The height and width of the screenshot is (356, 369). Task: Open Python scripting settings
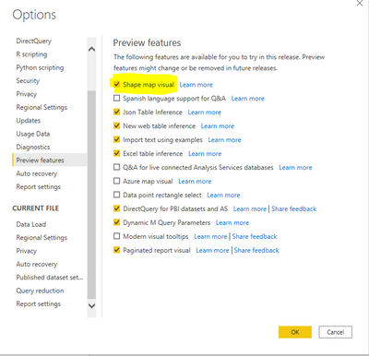pyautogui.click(x=40, y=67)
